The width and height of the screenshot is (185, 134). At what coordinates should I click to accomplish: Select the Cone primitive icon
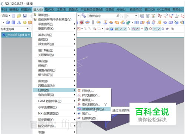click(19, 23)
